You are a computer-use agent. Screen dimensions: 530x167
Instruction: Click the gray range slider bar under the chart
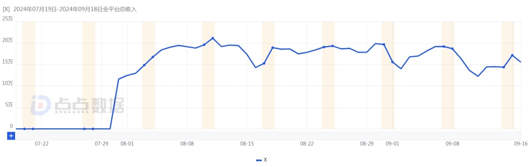click(x=267, y=136)
